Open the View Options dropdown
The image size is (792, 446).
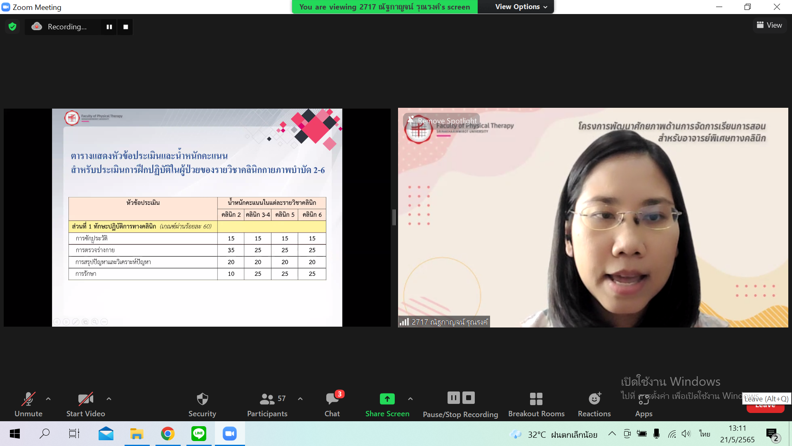(521, 7)
